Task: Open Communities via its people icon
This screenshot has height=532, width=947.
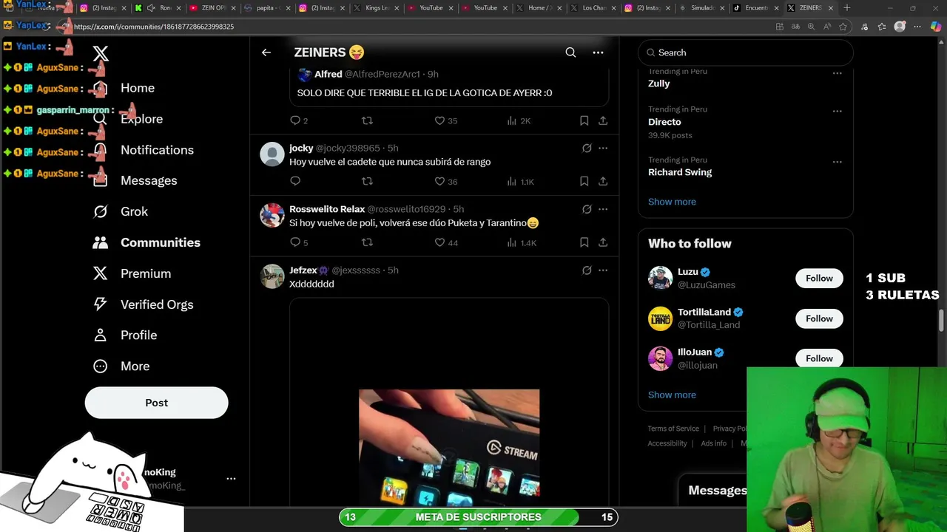Action: pos(101,242)
